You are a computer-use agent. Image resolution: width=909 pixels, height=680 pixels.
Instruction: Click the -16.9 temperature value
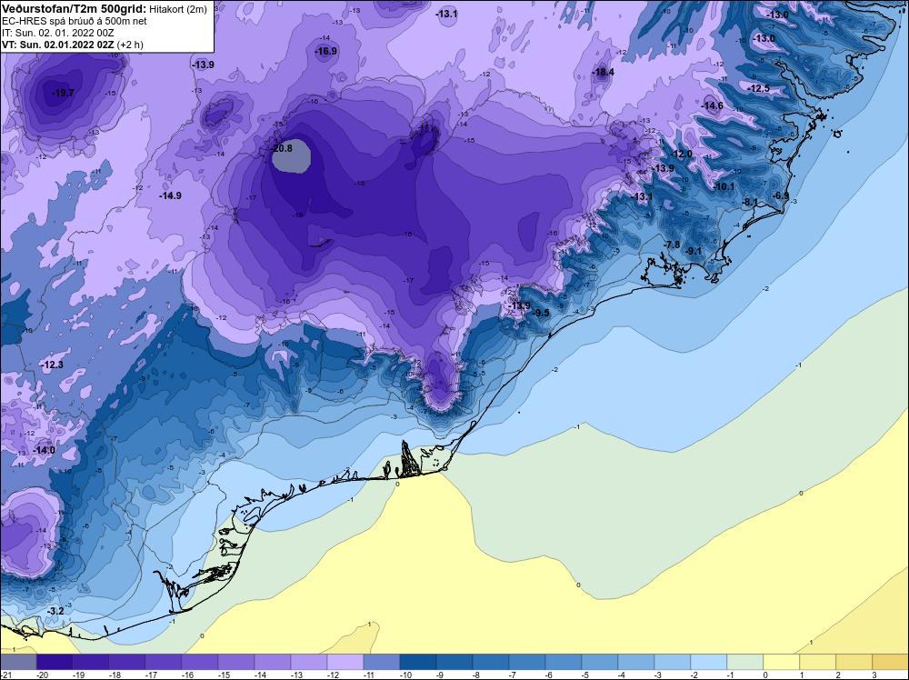click(x=325, y=52)
